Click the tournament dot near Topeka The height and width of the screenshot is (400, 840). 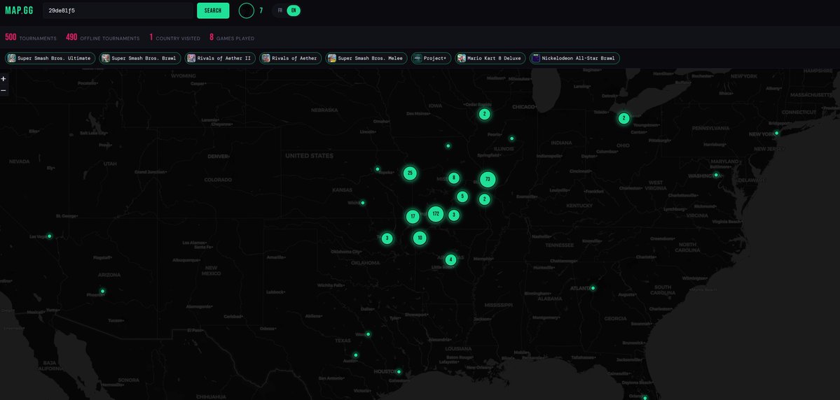click(x=377, y=169)
